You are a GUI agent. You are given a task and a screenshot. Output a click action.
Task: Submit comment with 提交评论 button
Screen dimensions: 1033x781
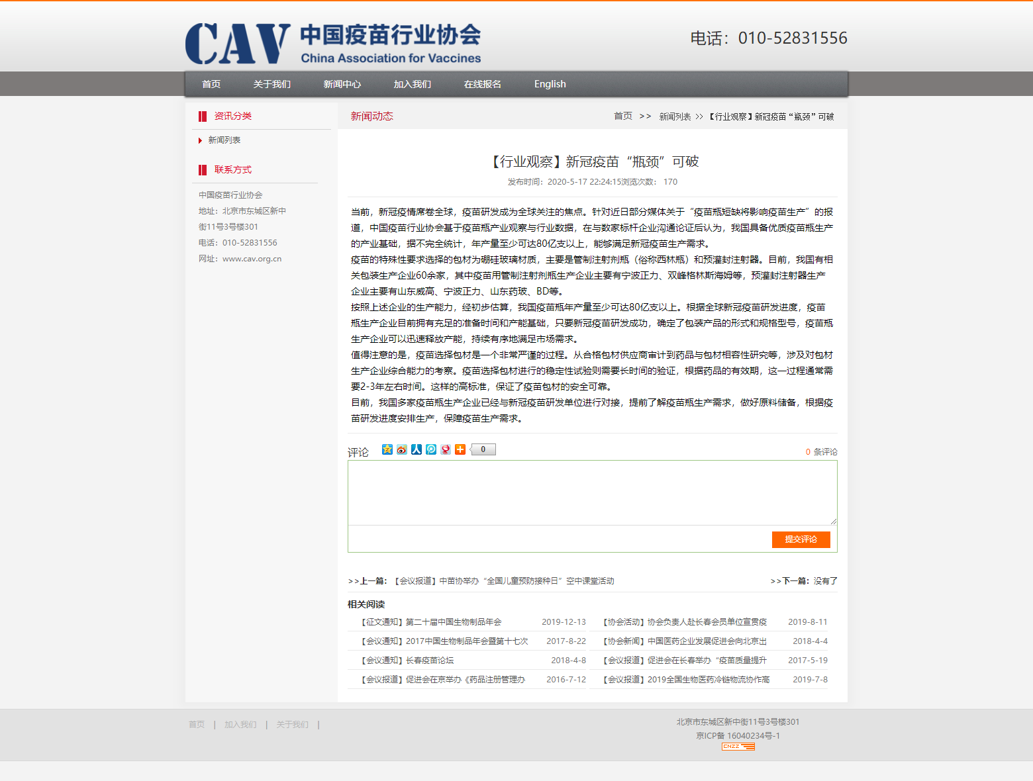[x=801, y=539]
